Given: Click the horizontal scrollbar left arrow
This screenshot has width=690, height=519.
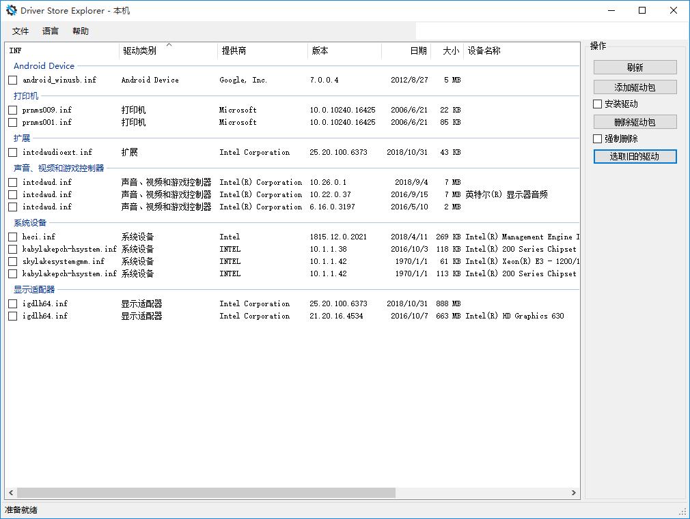Looking at the screenshot, I should click(11, 492).
